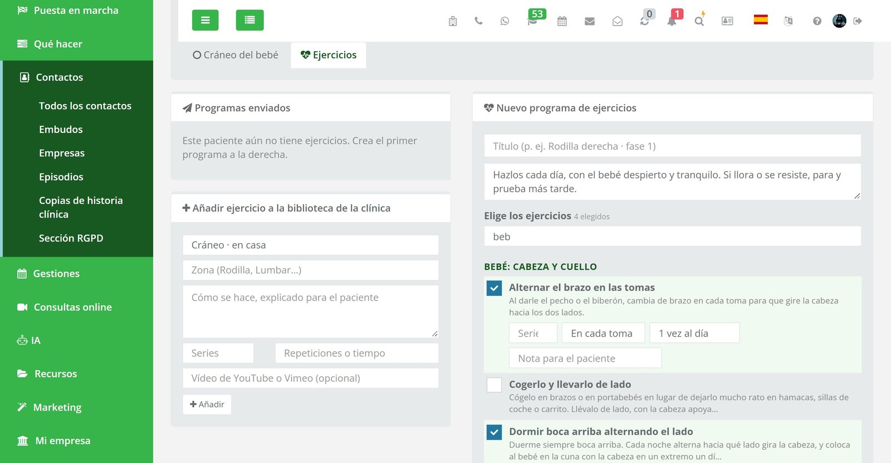Click 'Nota para el paciente' input
The image size is (891, 463).
point(585,358)
